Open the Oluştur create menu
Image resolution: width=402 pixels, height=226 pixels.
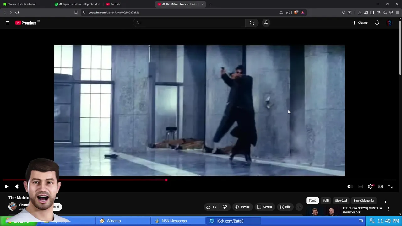[360, 23]
